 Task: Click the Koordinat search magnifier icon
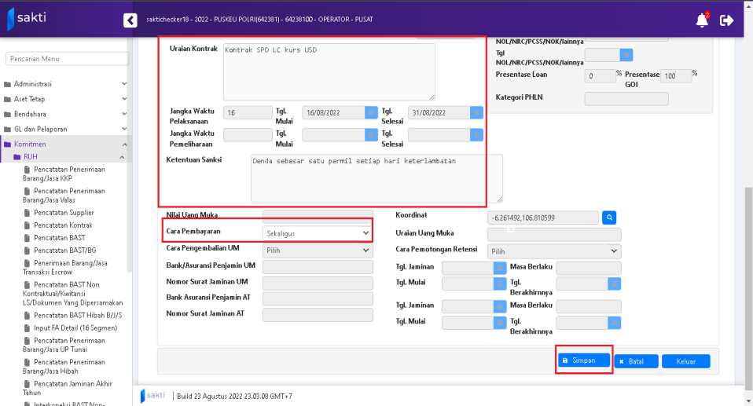(609, 218)
